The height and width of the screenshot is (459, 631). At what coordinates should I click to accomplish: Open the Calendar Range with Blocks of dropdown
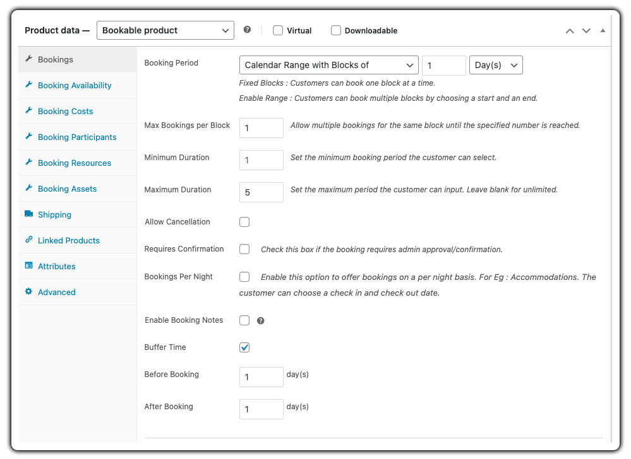click(329, 65)
